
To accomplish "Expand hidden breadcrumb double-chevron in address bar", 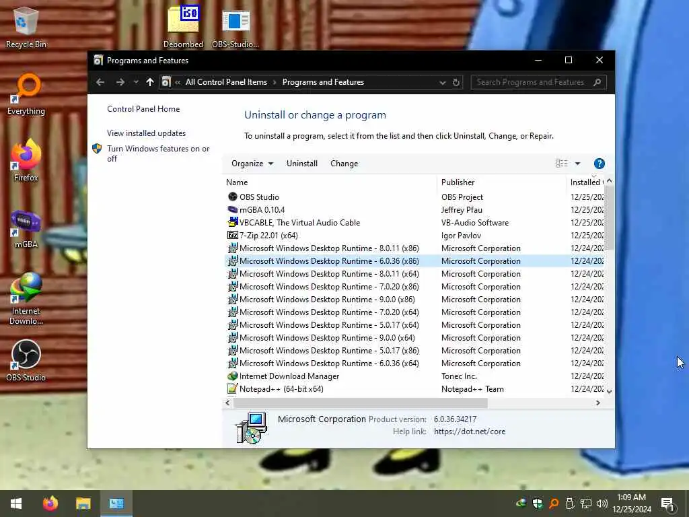I will [178, 82].
